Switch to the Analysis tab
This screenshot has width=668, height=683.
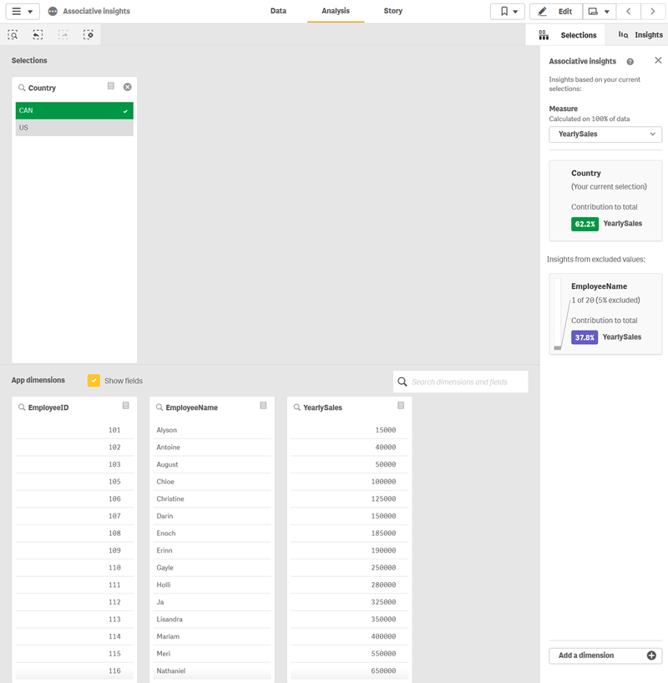coord(336,11)
